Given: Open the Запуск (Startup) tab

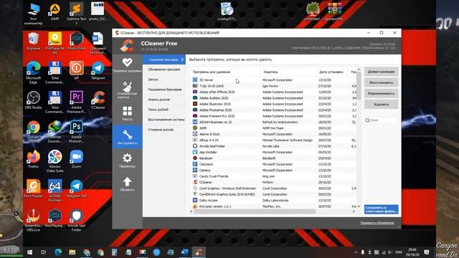Looking at the screenshot, I should coord(164,80).
